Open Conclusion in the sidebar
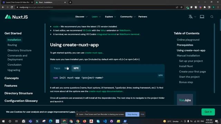 (15, 65)
